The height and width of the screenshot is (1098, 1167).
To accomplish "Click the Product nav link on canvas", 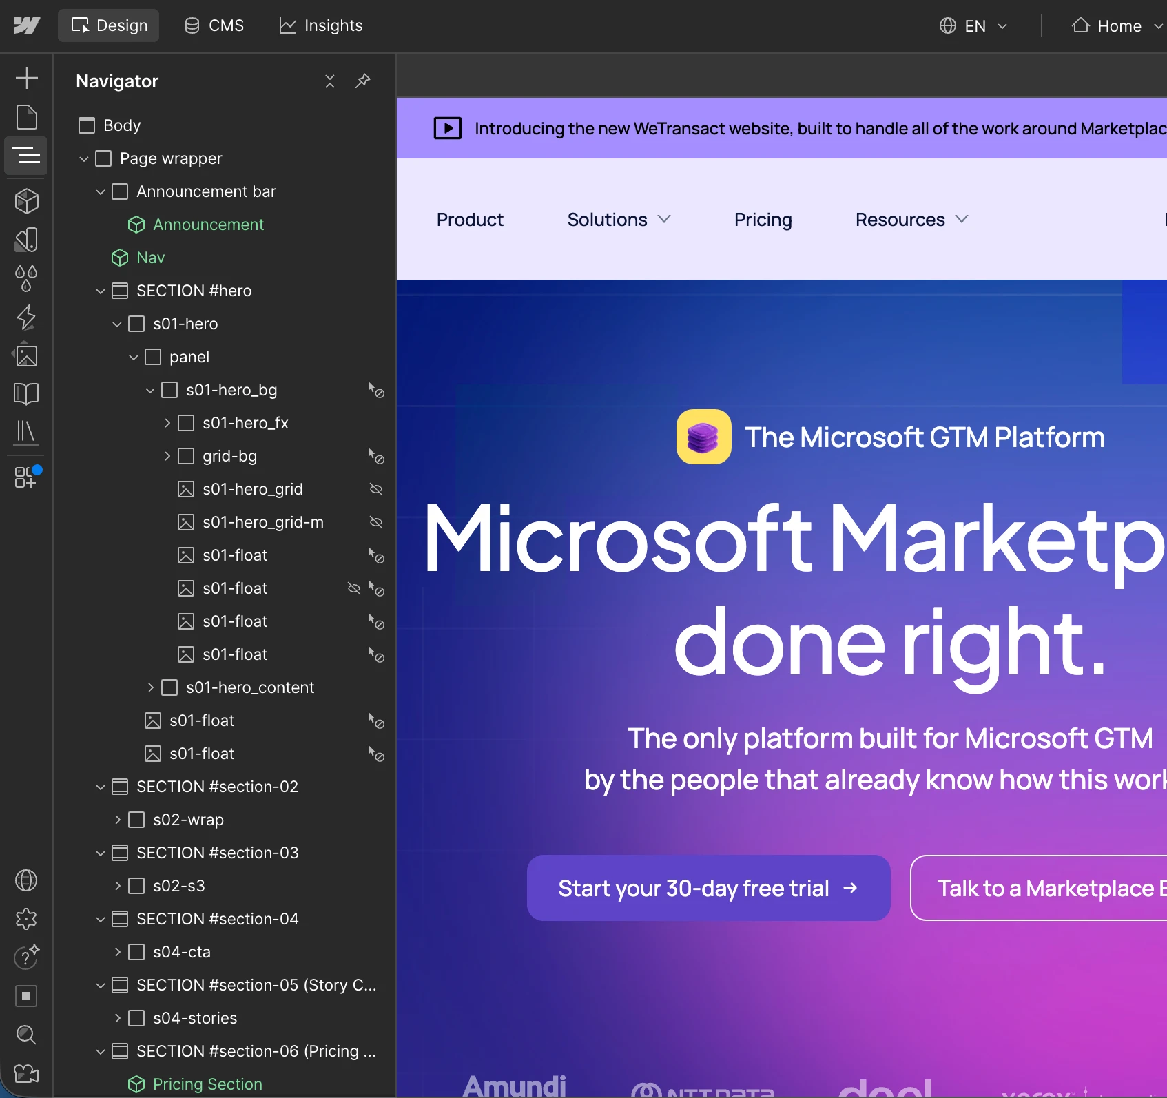I will 470,220.
